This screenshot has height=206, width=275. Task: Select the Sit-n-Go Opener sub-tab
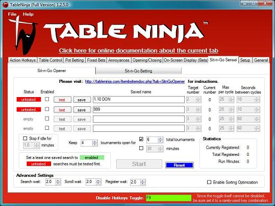(x=52, y=71)
